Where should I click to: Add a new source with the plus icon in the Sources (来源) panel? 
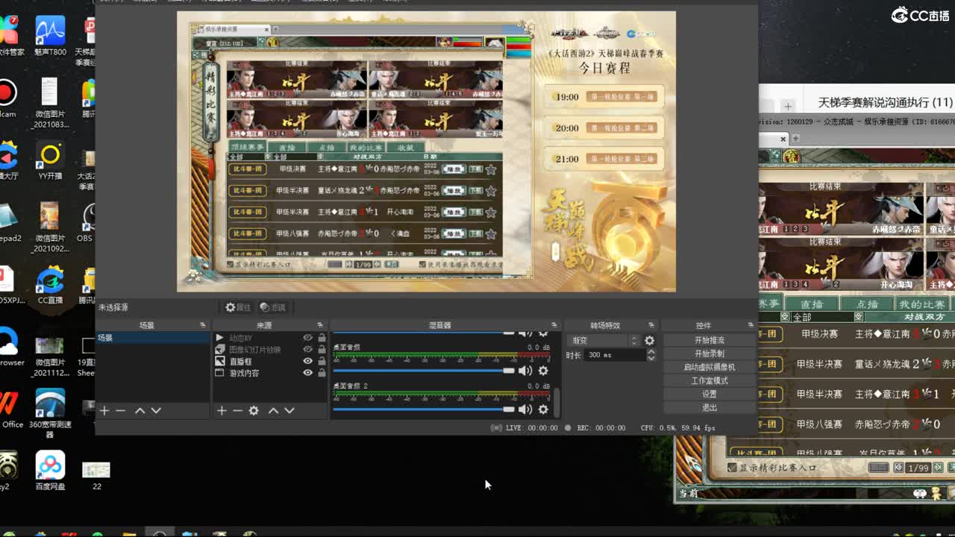coord(222,411)
